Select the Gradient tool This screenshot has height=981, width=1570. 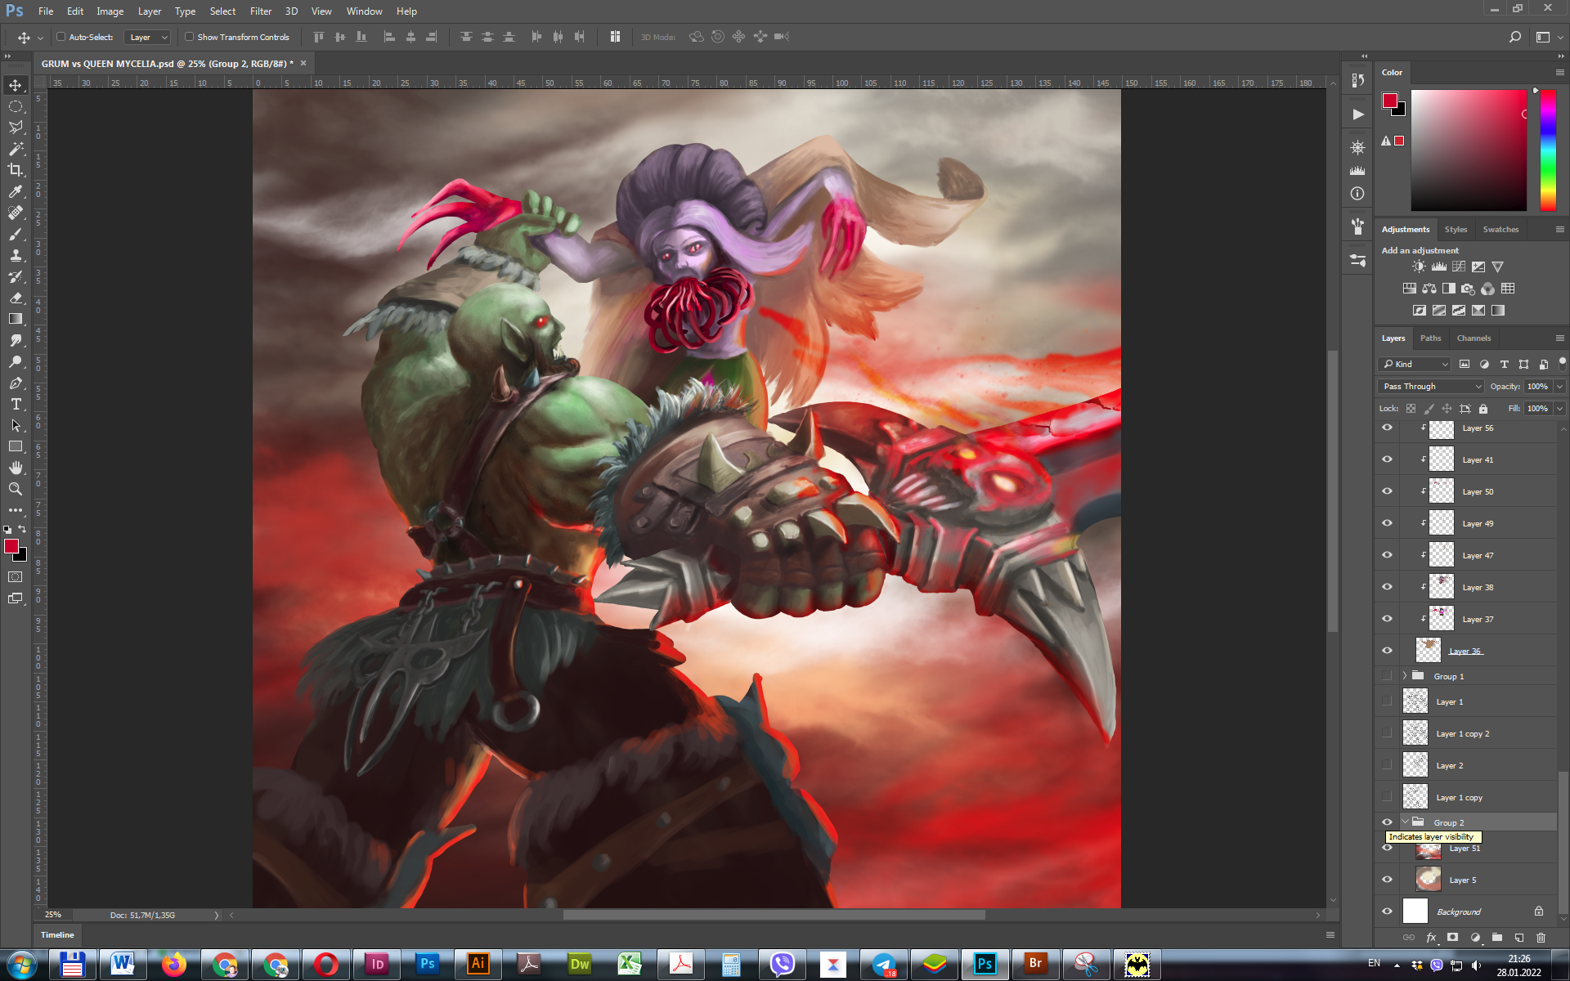[16, 319]
